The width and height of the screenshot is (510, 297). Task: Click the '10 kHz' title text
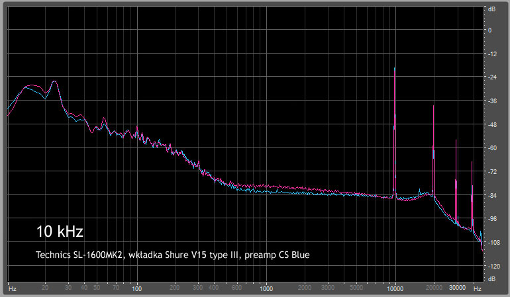(60, 232)
